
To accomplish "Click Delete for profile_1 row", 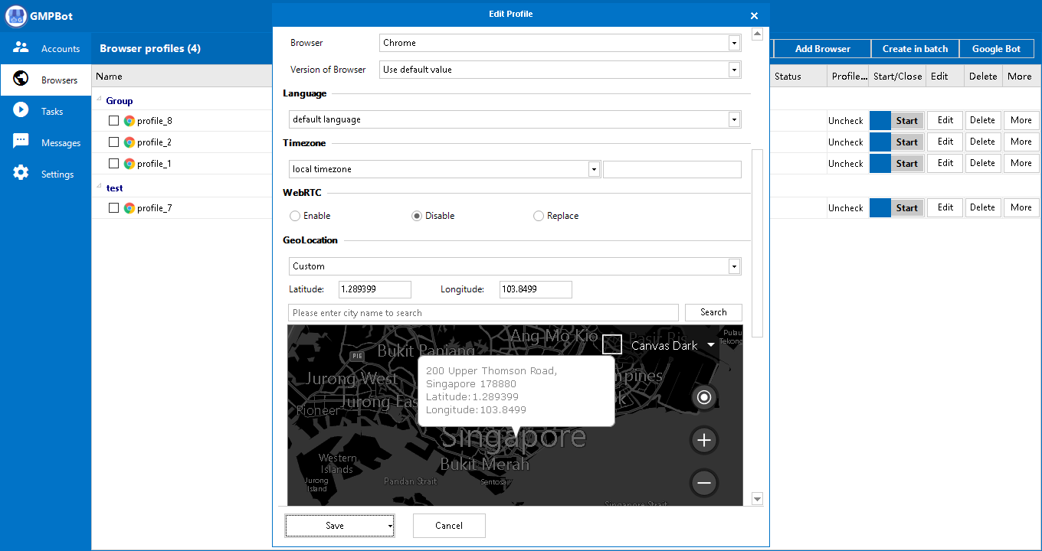I will click(x=982, y=163).
